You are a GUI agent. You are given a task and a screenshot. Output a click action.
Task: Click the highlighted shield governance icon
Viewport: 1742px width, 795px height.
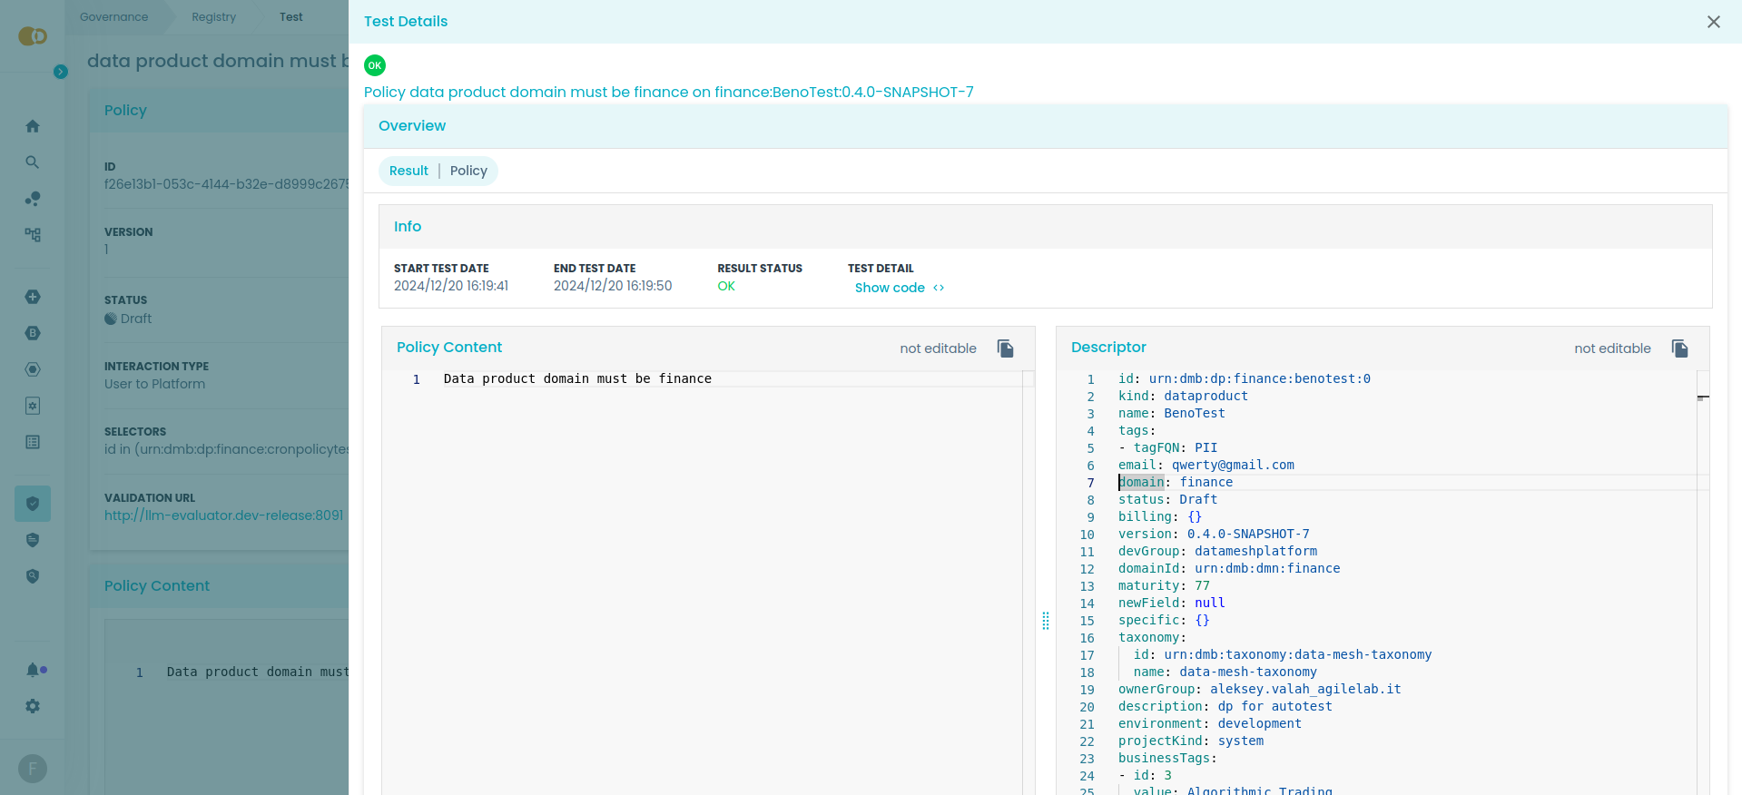click(x=33, y=504)
